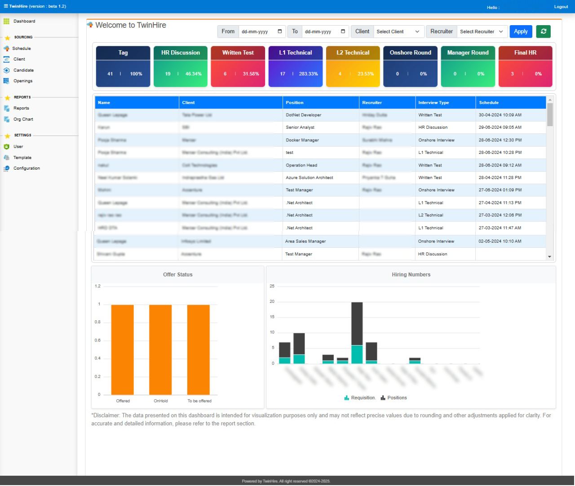Select the Template settings icon

click(x=6, y=158)
